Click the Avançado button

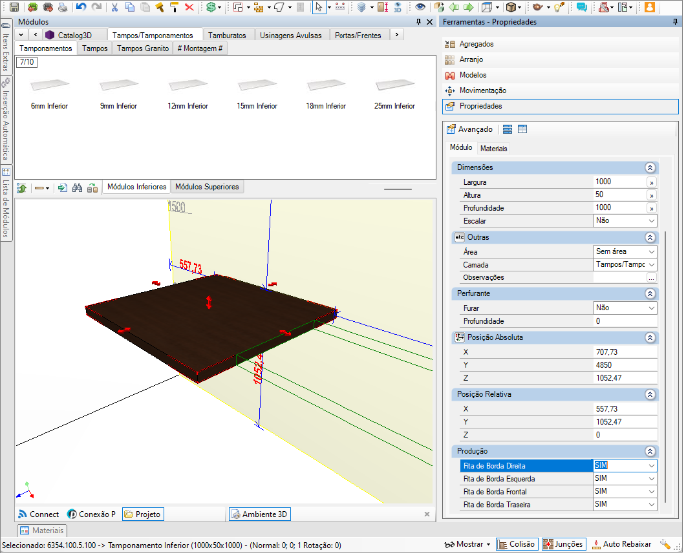click(x=470, y=129)
